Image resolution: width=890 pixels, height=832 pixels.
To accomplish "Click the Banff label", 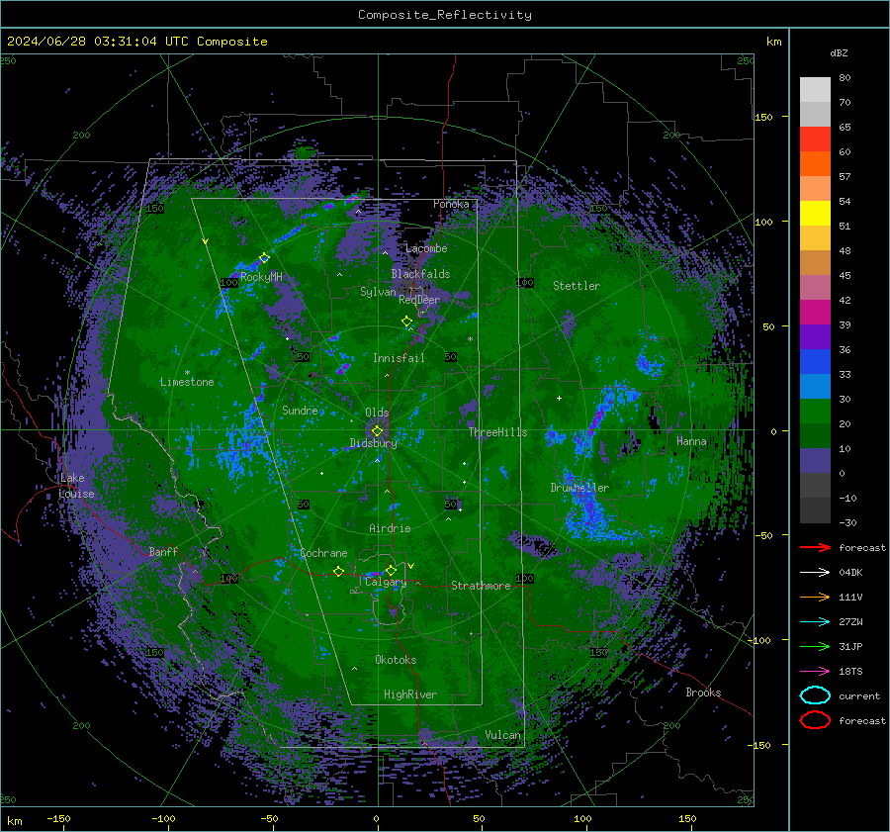I will (163, 551).
